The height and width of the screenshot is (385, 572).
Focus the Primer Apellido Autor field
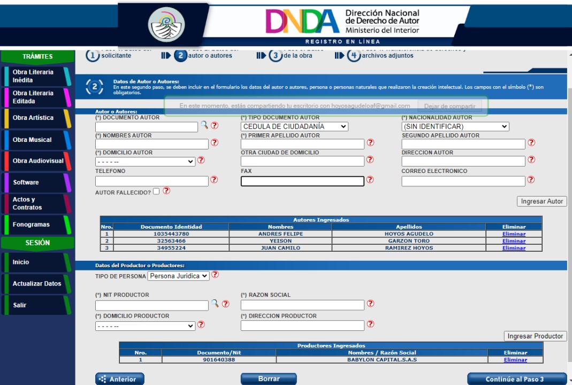(302, 144)
